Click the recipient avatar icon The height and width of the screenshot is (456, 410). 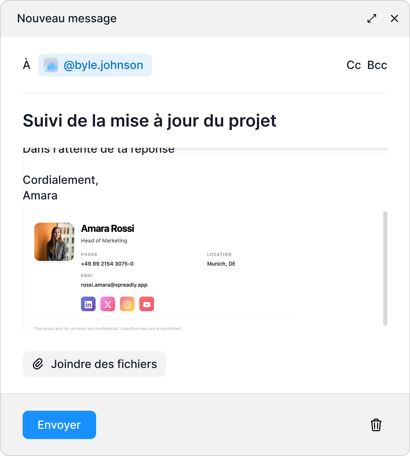pos(51,65)
